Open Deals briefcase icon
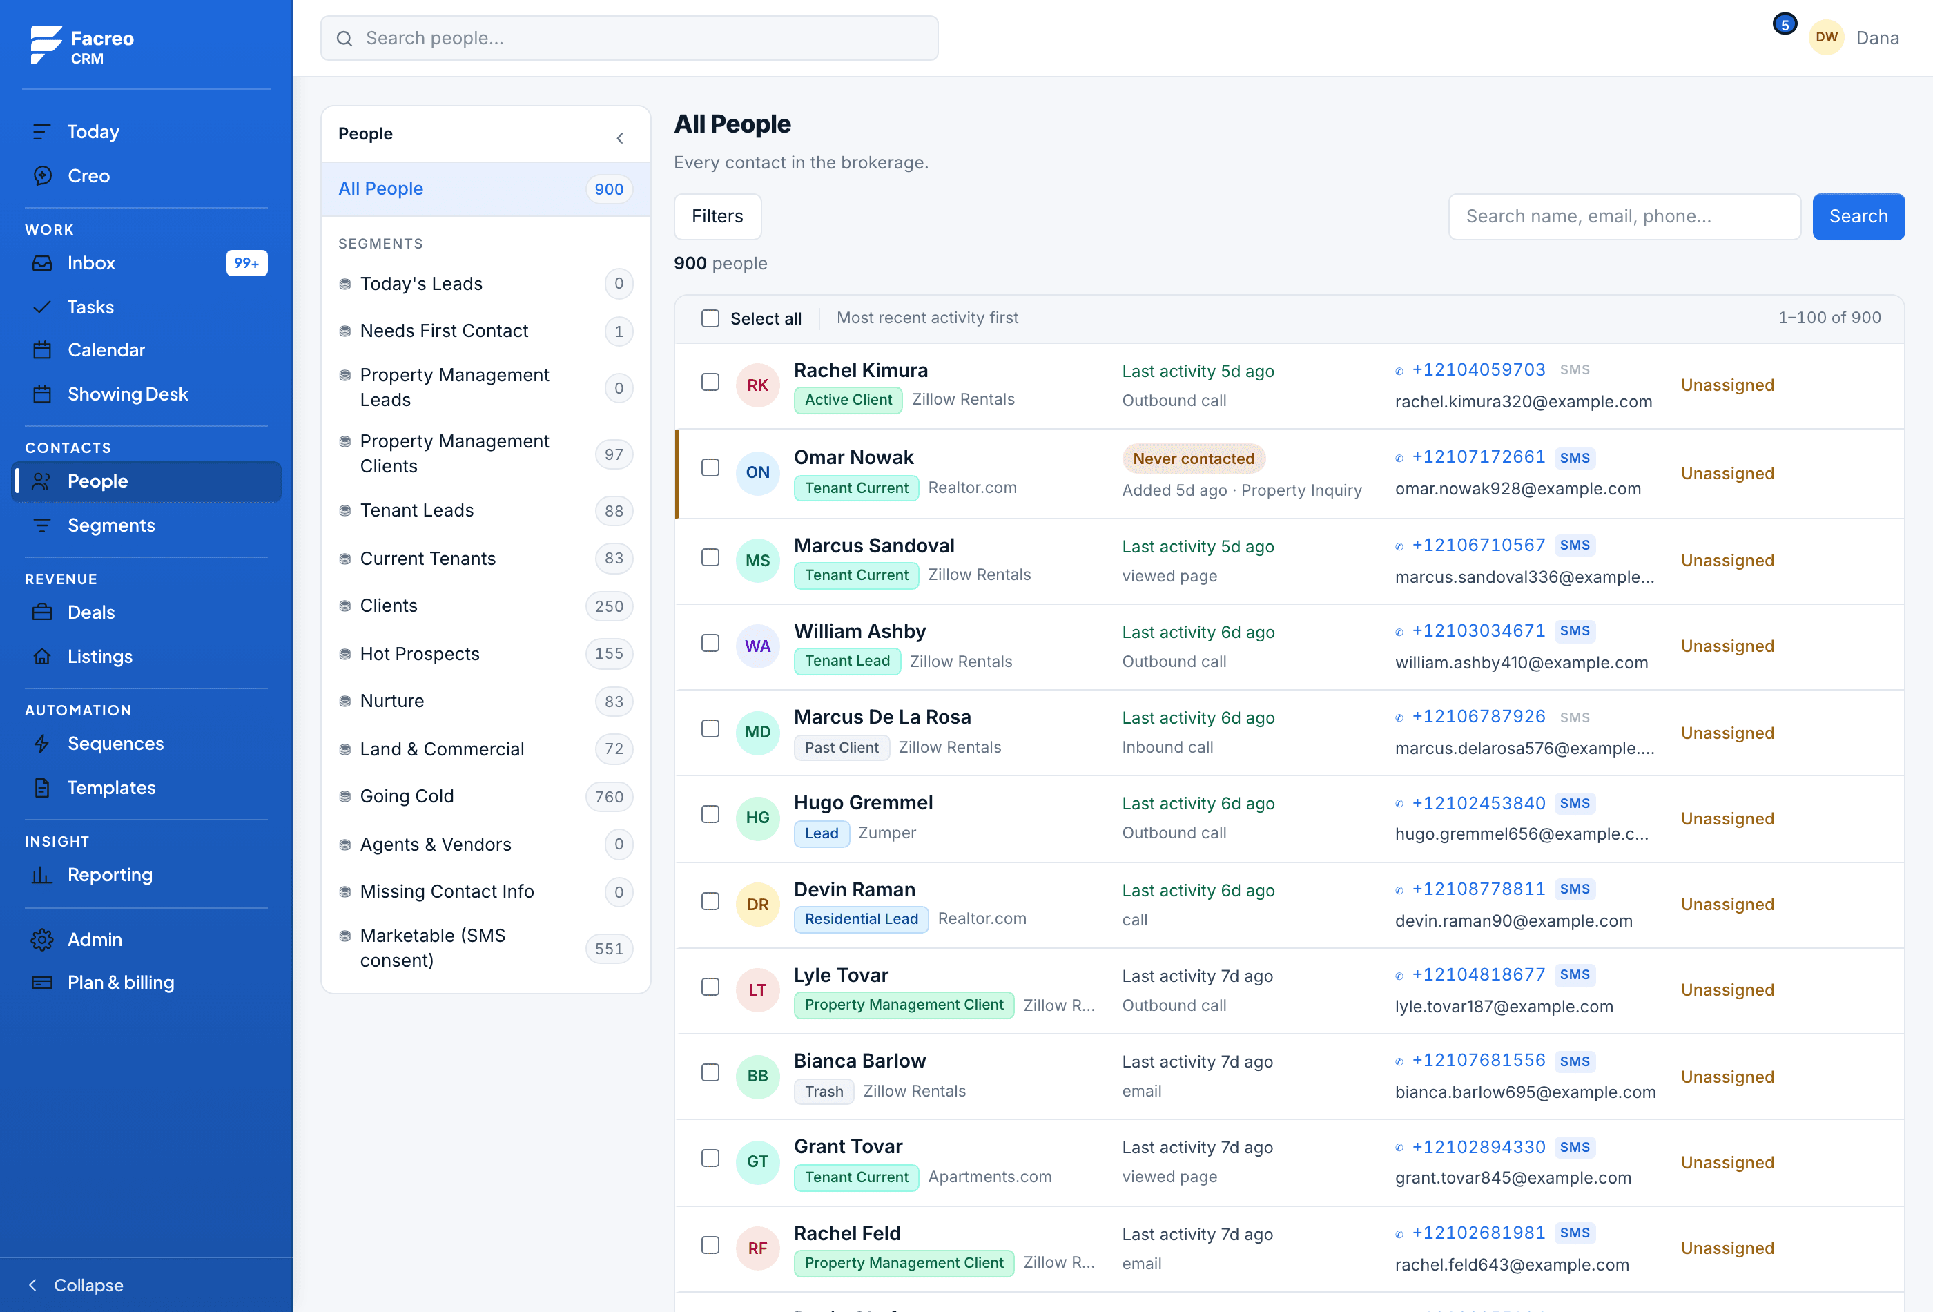This screenshot has width=1933, height=1312. 41,612
